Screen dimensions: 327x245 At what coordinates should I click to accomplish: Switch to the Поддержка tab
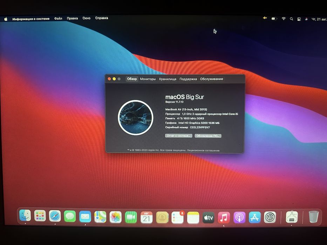point(188,79)
